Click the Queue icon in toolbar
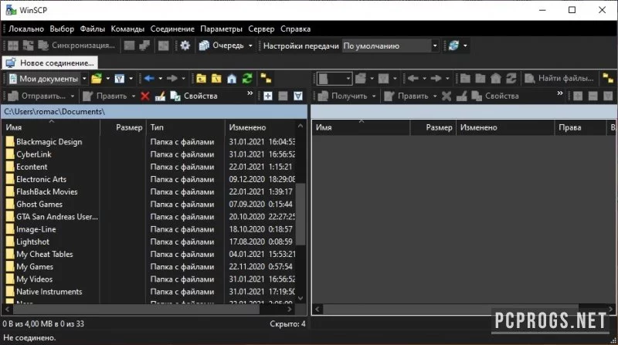Image resolution: width=618 pixels, height=345 pixels. tap(204, 46)
